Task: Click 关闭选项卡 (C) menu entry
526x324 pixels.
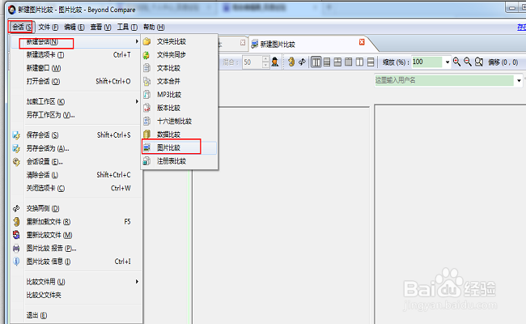Action: [x=75, y=189]
